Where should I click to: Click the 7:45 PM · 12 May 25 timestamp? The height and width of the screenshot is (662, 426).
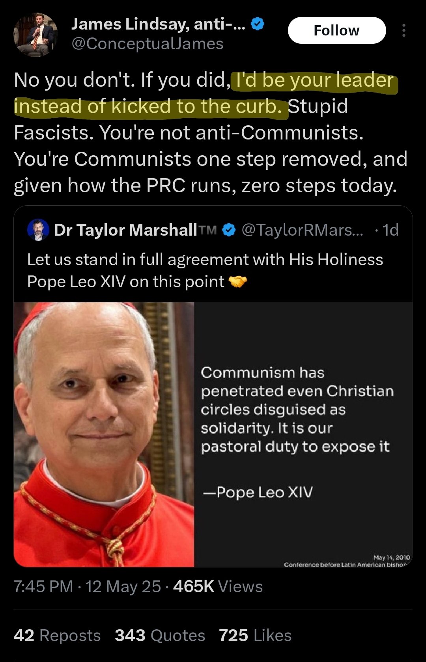coord(87,586)
